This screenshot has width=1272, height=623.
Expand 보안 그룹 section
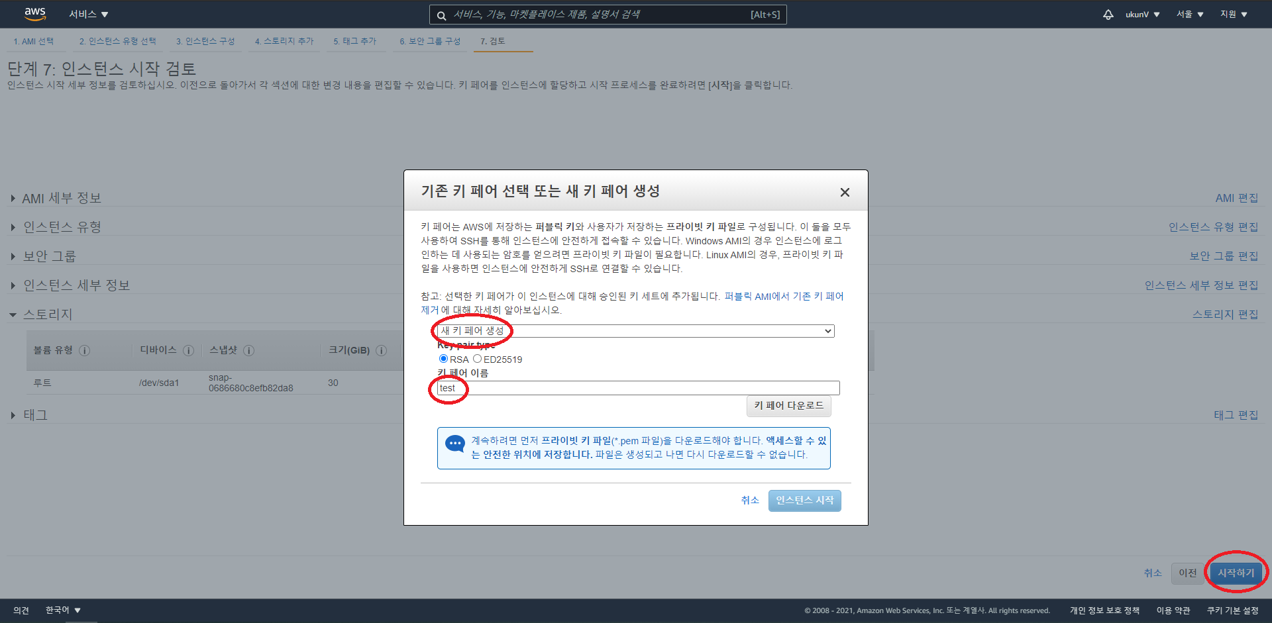[x=44, y=256]
